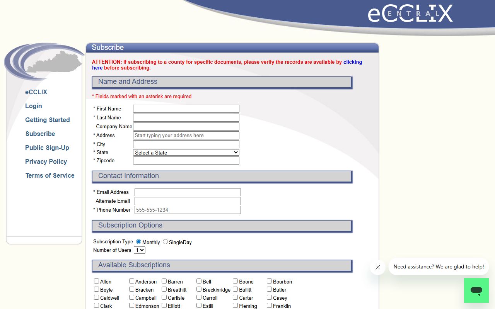This screenshot has width=495, height=309.
Task: Focus the Last Name field
Action: pyautogui.click(x=186, y=118)
